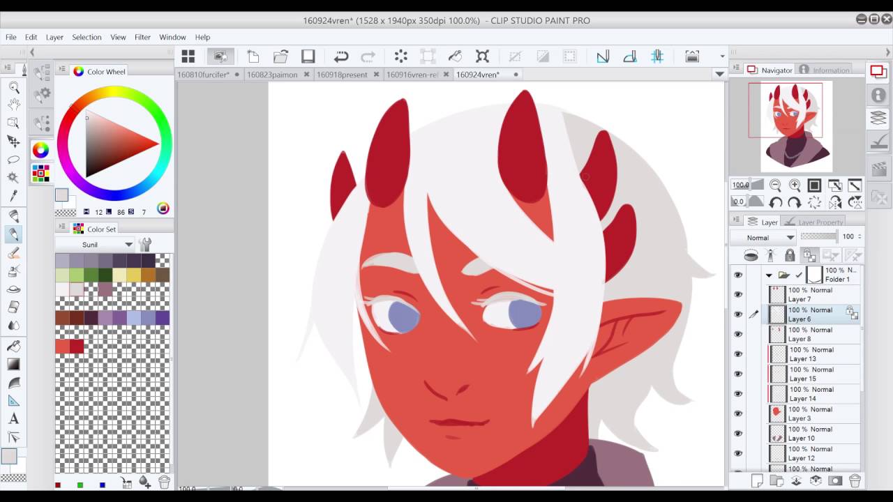Select the Hand move tool
The width and height of the screenshot is (893, 502).
pos(13,105)
